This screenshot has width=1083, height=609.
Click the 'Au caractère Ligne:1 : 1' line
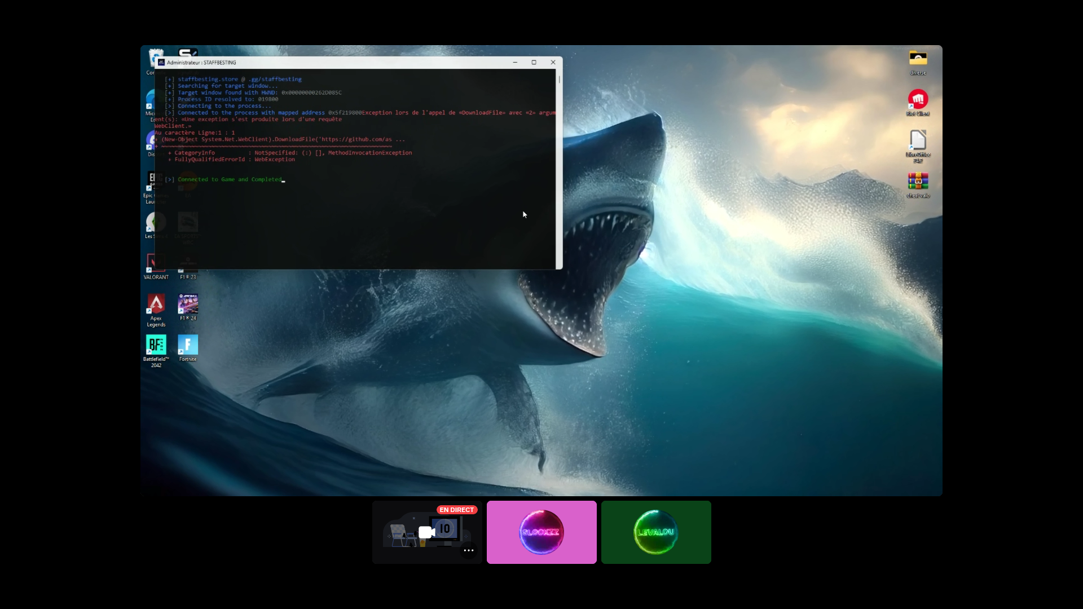[x=195, y=133]
